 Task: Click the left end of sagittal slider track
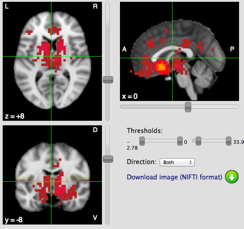pos(122,106)
